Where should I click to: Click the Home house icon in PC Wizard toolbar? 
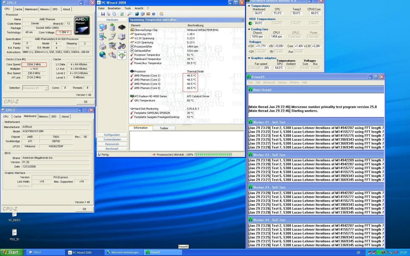pyautogui.click(x=161, y=14)
